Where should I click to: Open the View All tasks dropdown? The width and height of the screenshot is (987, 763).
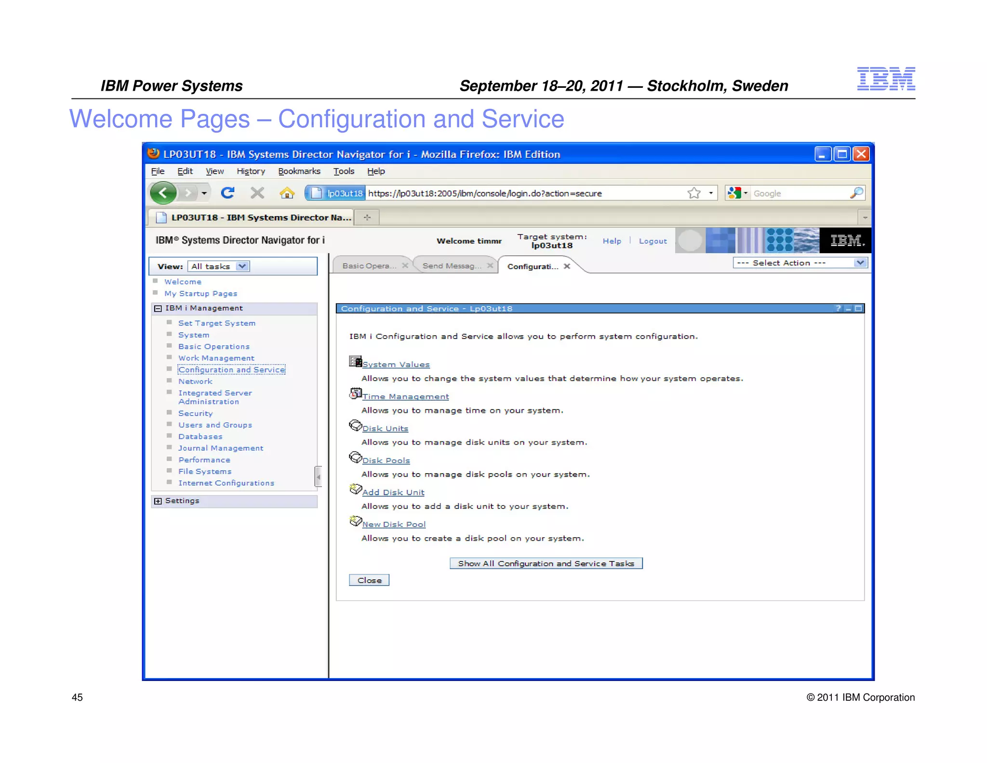point(242,266)
